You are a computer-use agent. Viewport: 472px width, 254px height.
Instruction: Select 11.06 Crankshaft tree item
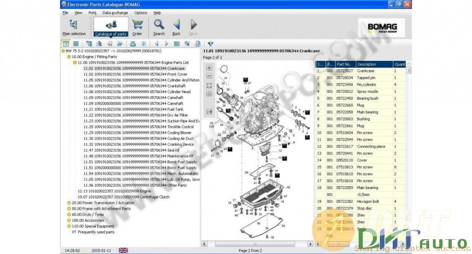(135, 86)
